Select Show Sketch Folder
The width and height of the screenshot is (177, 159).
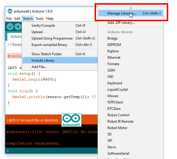[x=60, y=54]
